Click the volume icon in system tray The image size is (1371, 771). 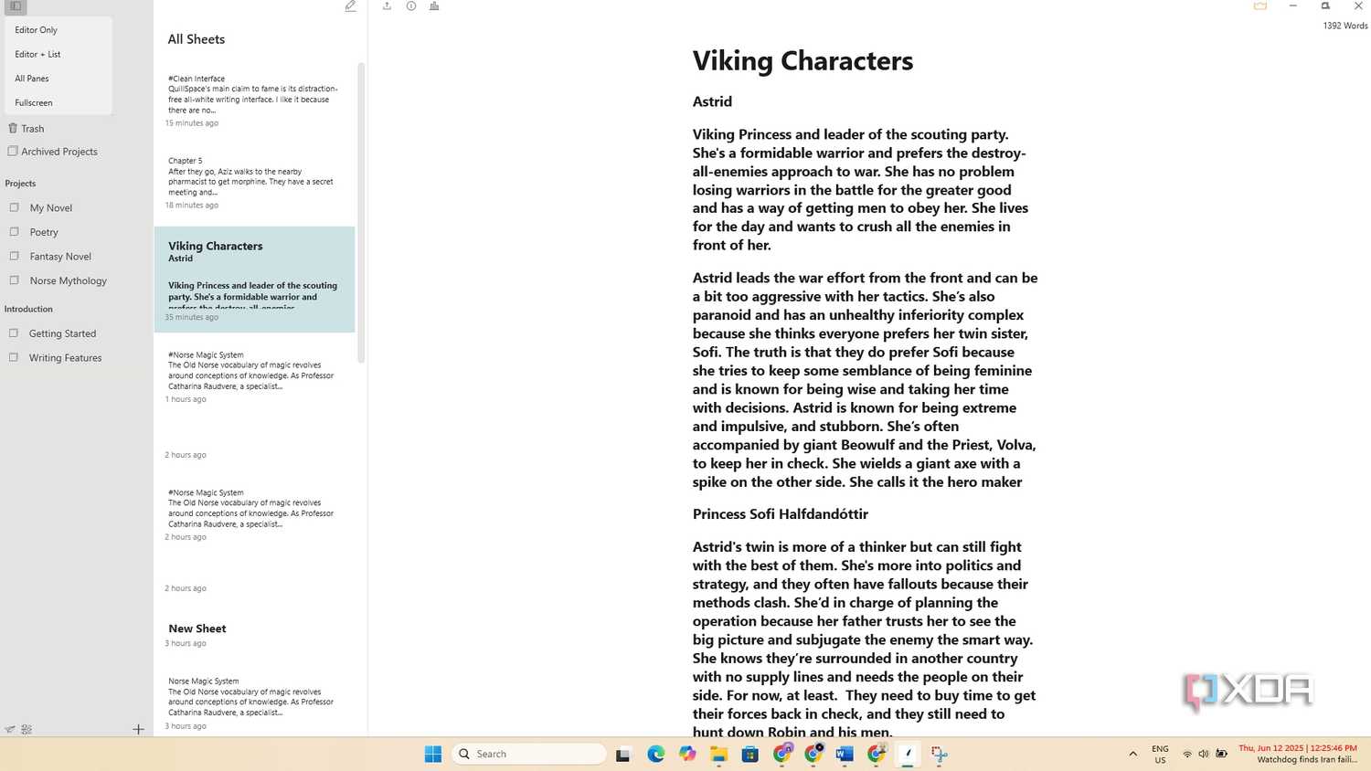tap(1203, 754)
